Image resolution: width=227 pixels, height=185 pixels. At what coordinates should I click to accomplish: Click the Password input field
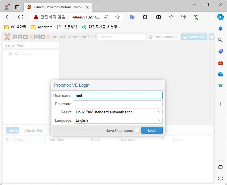pyautogui.click(x=118, y=104)
